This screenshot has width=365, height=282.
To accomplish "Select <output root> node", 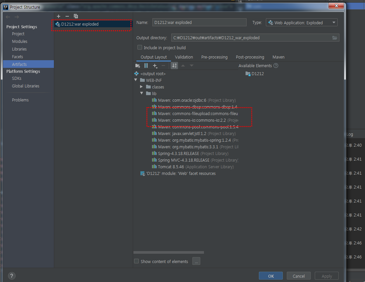I will [150, 74].
